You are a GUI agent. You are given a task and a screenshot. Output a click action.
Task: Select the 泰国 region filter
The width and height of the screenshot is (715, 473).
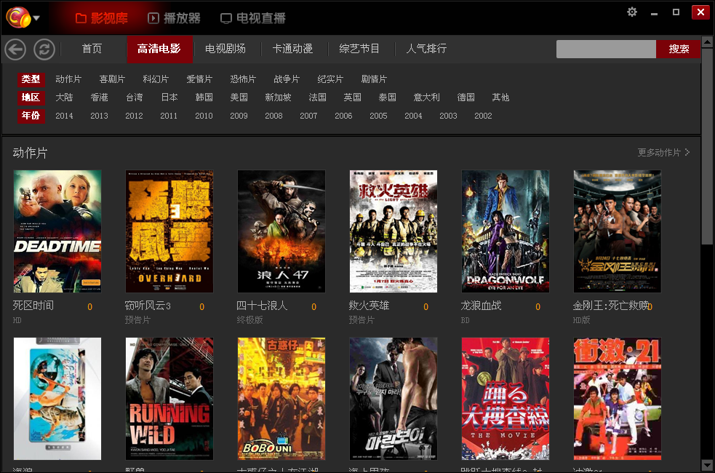(x=388, y=98)
